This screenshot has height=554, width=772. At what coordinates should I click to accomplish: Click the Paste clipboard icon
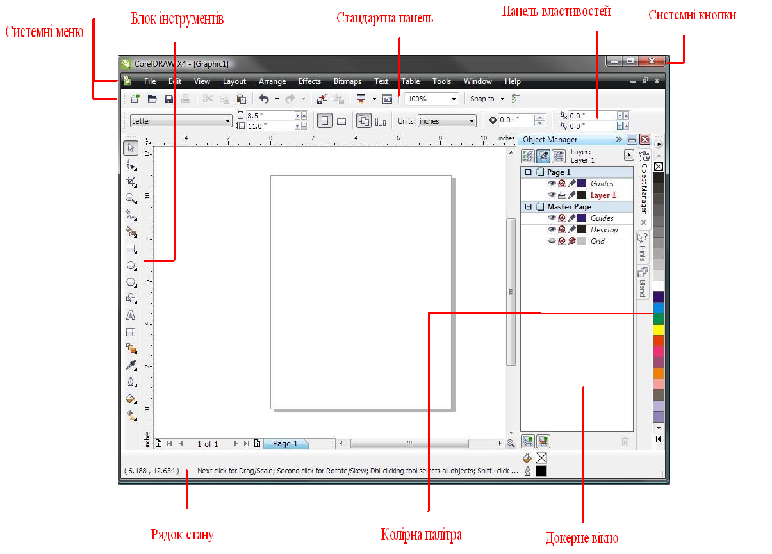(242, 99)
